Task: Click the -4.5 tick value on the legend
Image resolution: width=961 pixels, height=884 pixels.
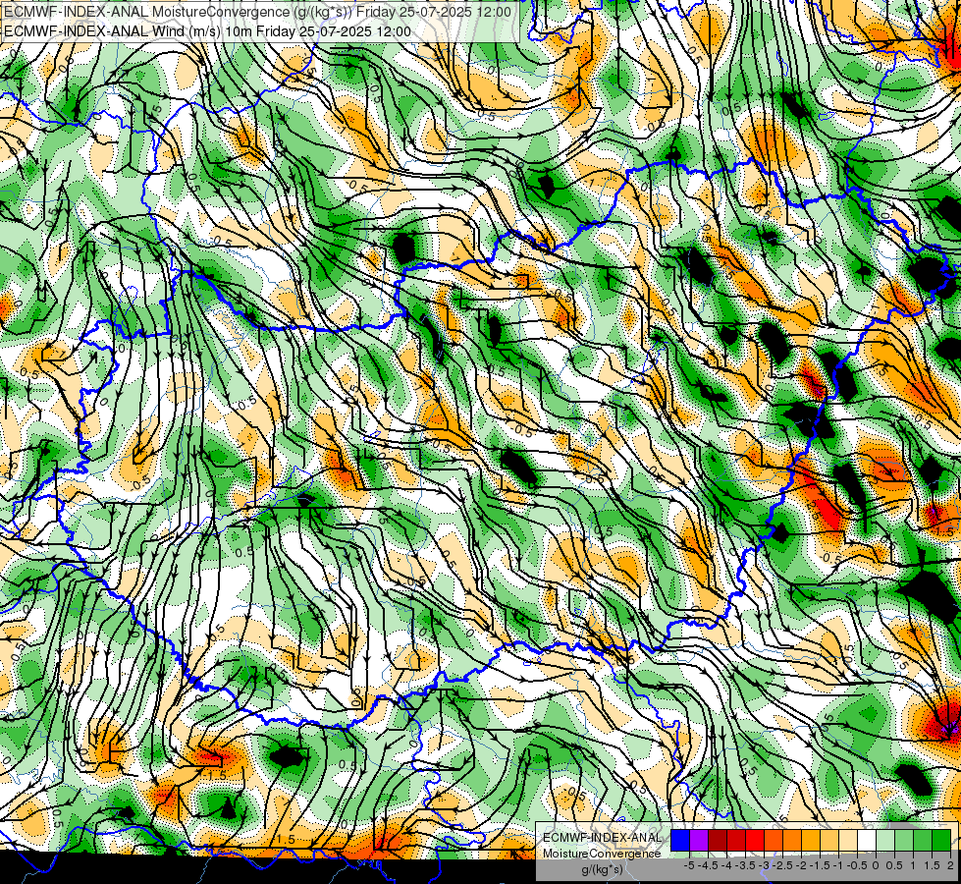Action: 709,865
